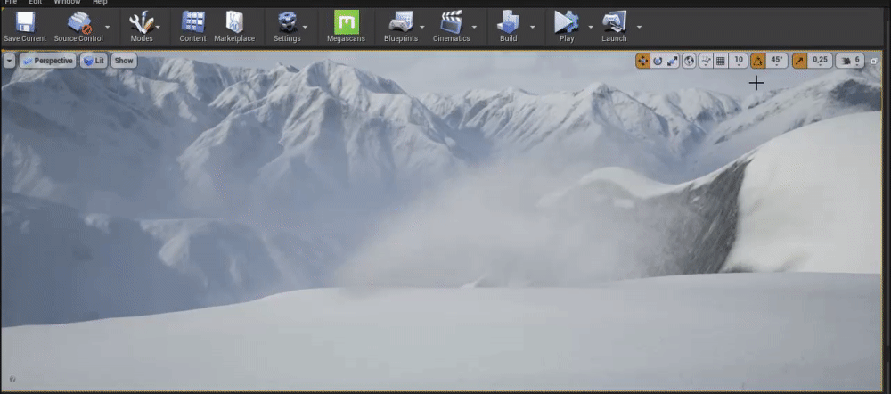Open the Perspective view mode menu
This screenshot has width=891, height=394.
48,61
